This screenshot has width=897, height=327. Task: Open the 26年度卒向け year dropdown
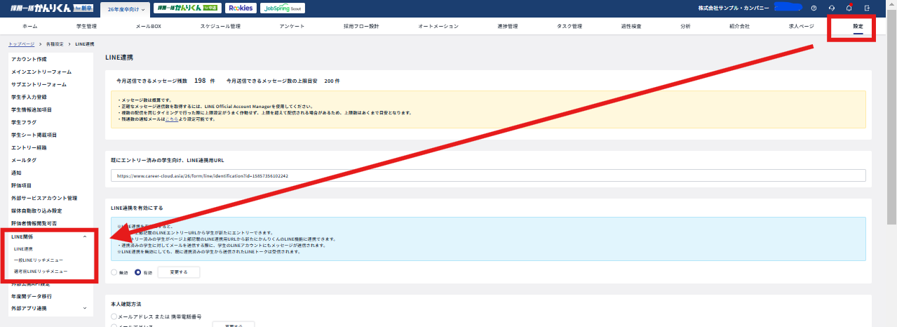[x=126, y=9]
